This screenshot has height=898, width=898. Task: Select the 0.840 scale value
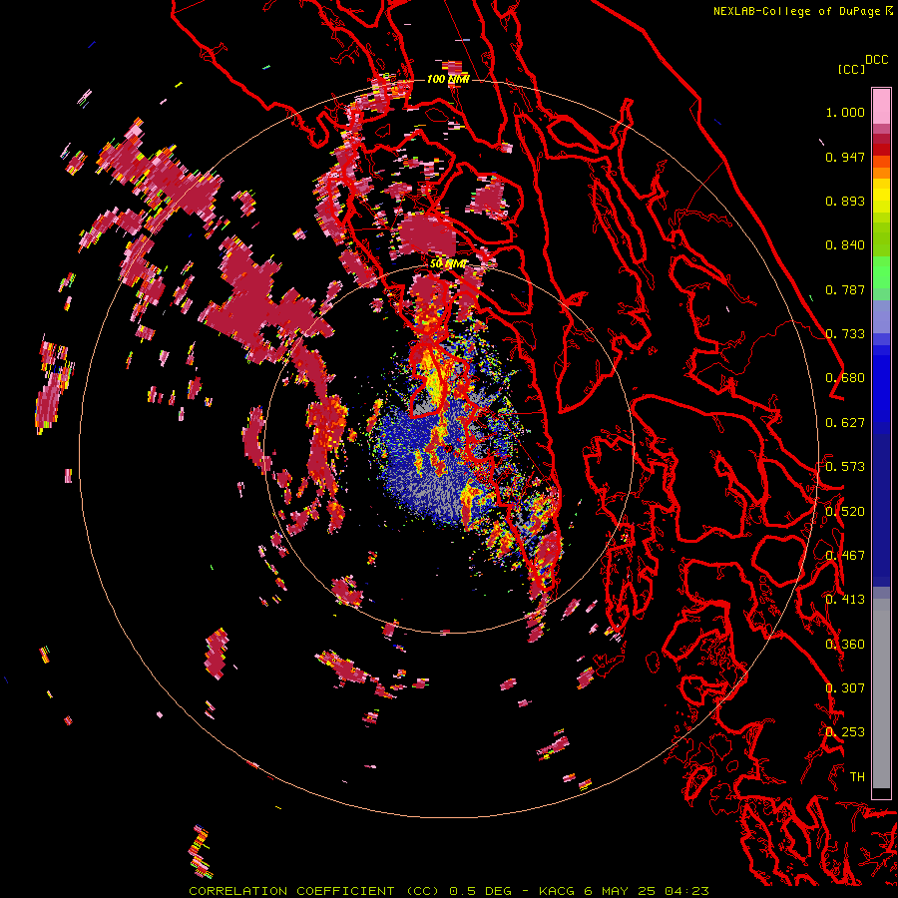point(845,245)
